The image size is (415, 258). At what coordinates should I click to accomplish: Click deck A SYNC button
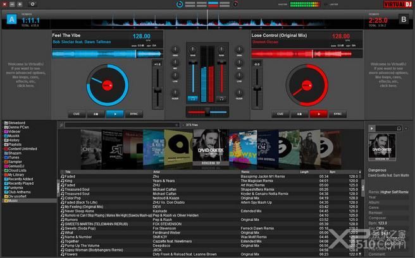pos(134,114)
